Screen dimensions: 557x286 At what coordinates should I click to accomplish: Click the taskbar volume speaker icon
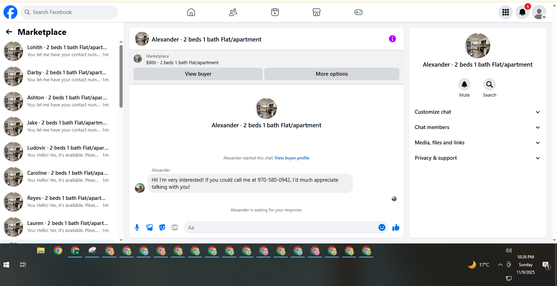pyautogui.click(x=509, y=250)
